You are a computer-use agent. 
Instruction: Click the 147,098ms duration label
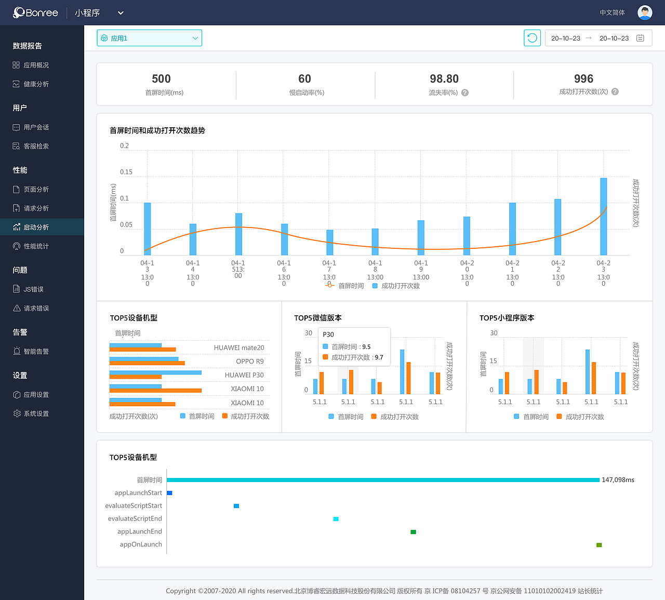(618, 480)
